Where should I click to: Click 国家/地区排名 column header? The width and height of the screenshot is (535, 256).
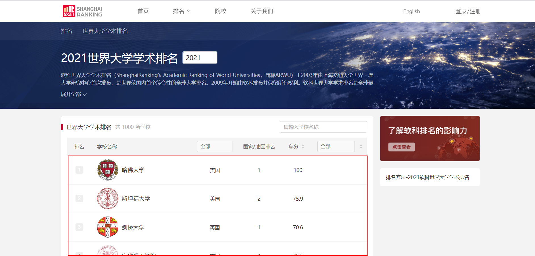(x=259, y=146)
